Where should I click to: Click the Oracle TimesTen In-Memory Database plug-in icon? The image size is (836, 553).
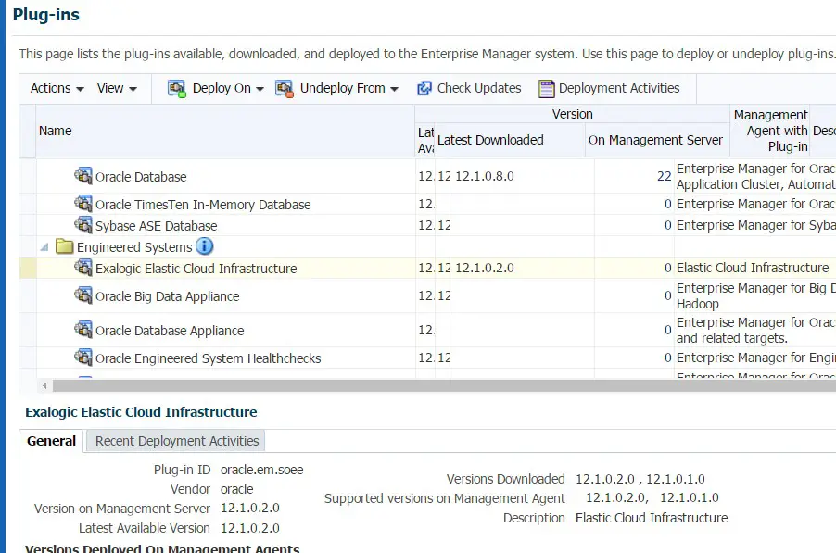click(83, 203)
